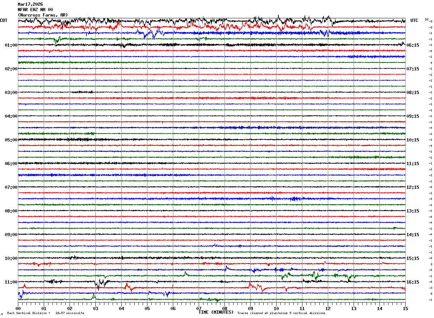Click the 10:15 UTC time label
Screen dimensions: 434x318
point(413,140)
